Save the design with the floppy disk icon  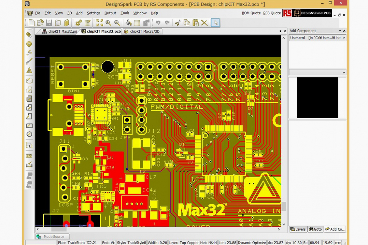[49, 23]
